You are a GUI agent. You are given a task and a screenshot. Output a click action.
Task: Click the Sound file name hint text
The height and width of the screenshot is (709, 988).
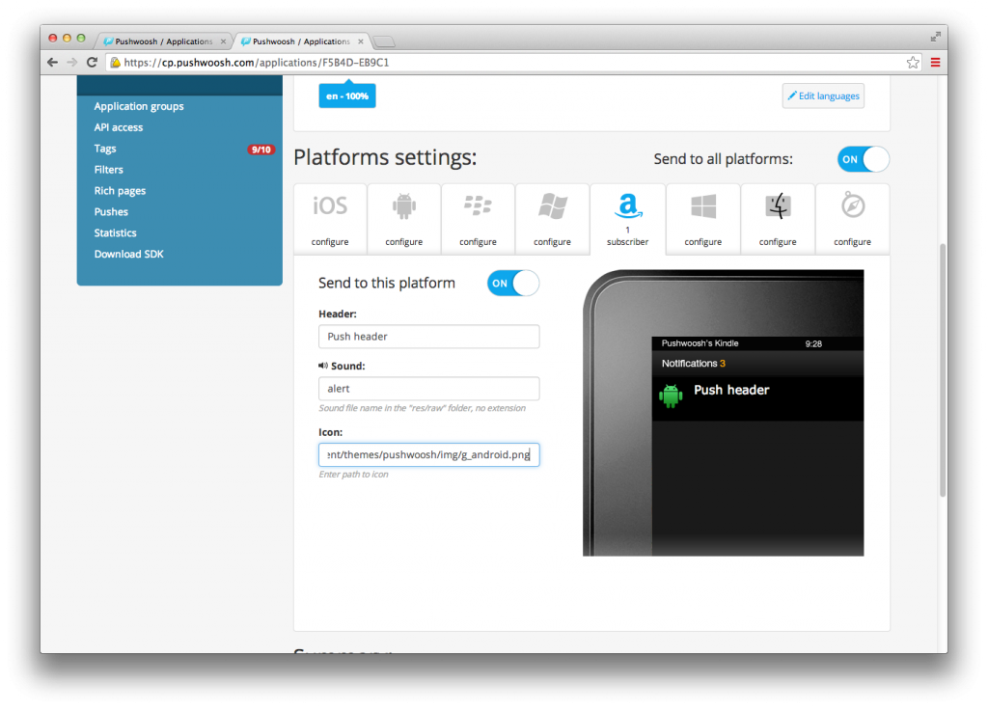pyautogui.click(x=423, y=408)
